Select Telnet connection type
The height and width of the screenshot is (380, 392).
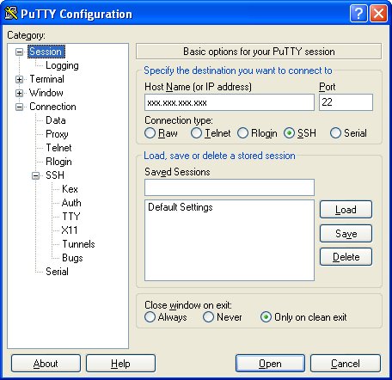(x=211, y=133)
